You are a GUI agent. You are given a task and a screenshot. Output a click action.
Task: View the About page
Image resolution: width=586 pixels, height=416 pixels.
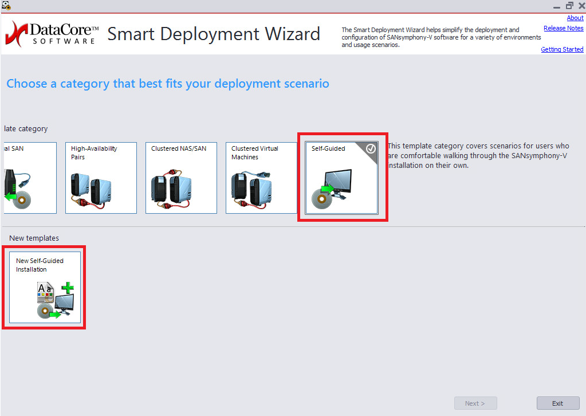pos(575,17)
